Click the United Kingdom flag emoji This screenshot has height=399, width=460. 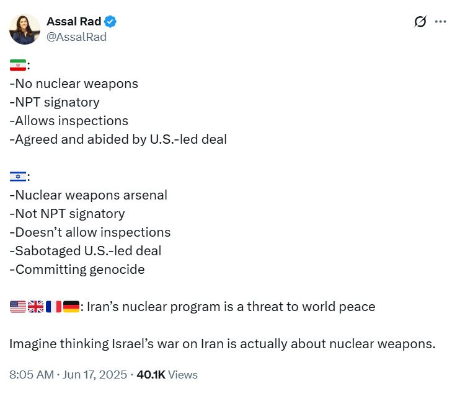35,307
